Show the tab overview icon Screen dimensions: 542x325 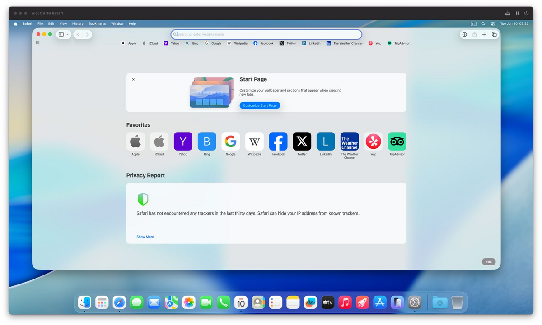(494, 34)
